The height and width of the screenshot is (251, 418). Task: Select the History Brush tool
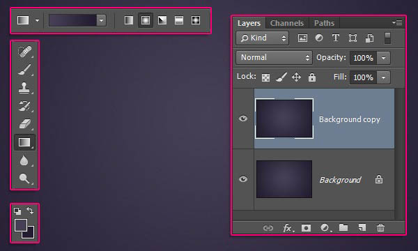24,106
